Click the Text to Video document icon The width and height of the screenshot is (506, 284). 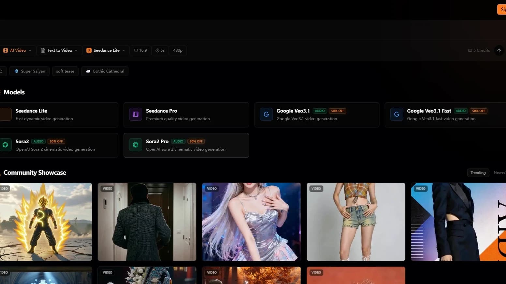coord(43,50)
